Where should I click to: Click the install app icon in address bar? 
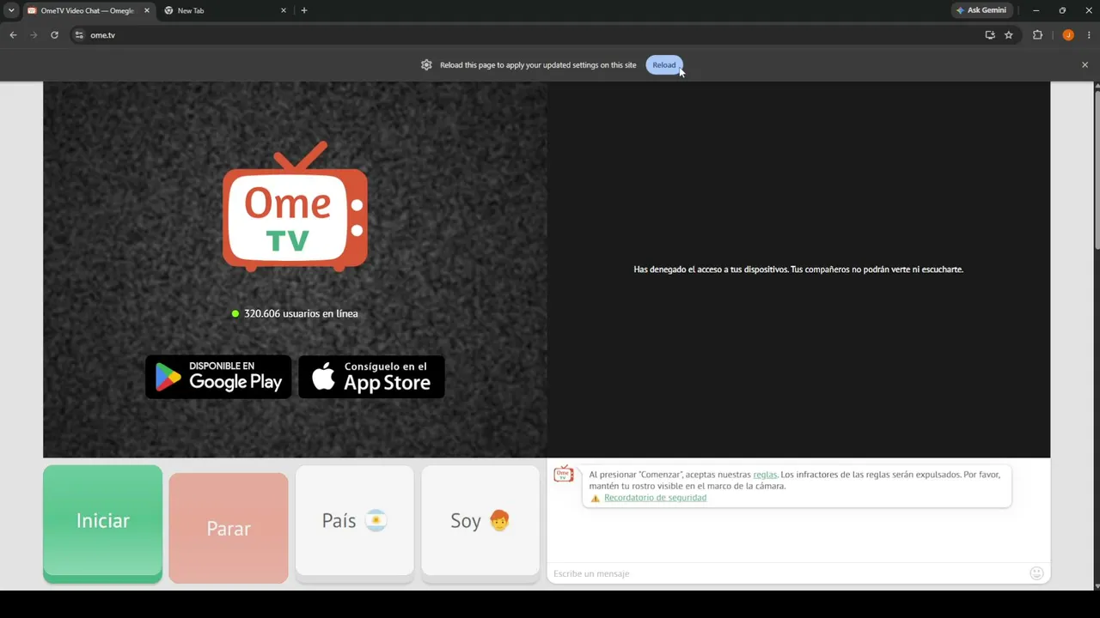[x=990, y=35]
